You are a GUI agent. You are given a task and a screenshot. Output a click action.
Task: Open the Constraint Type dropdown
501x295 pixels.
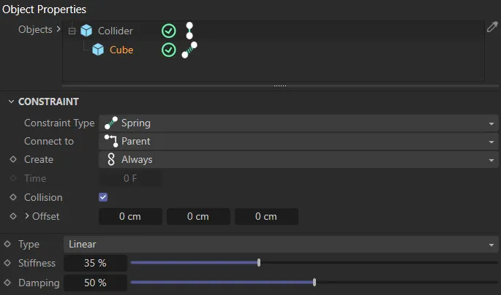coord(298,123)
